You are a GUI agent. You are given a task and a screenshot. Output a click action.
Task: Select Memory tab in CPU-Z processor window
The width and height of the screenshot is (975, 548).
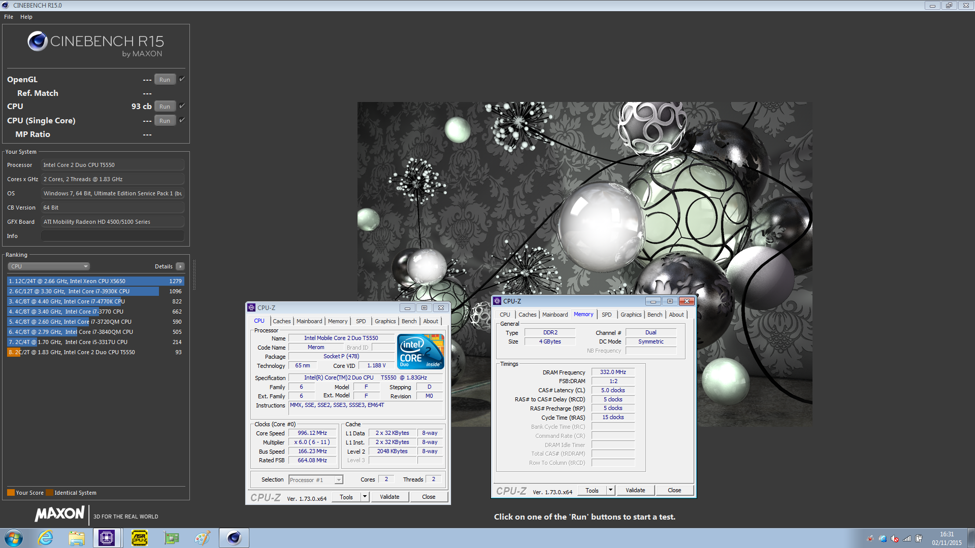[338, 321]
